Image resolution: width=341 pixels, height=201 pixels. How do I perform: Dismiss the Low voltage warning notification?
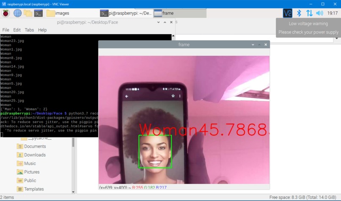coord(308,28)
